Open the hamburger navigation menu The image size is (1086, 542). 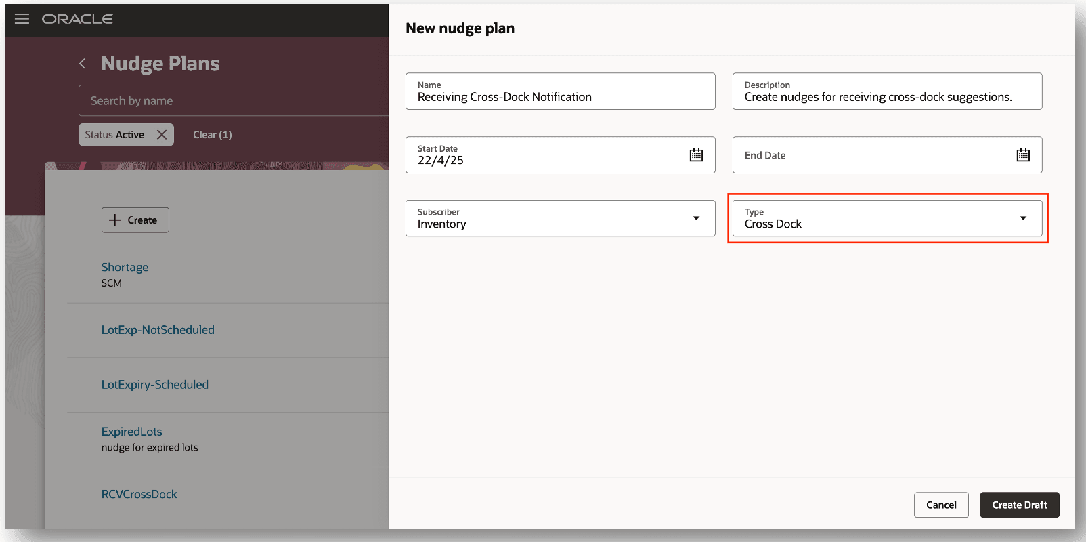point(22,19)
